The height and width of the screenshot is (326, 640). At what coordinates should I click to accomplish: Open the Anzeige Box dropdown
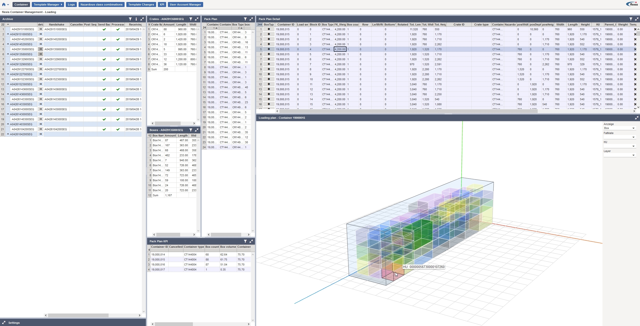[x=619, y=128]
